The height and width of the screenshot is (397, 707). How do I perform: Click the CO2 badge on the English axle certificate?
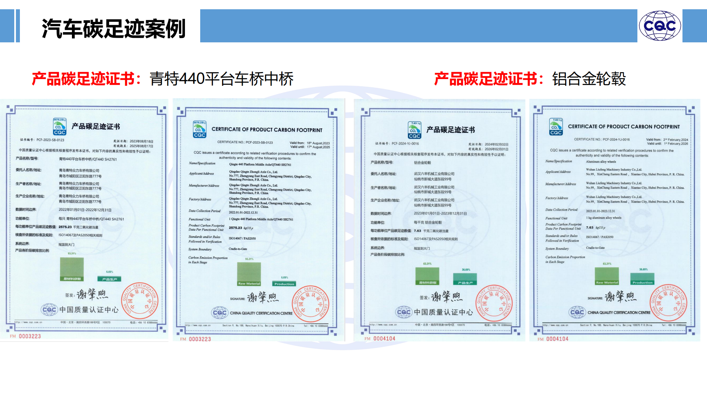pos(200,129)
